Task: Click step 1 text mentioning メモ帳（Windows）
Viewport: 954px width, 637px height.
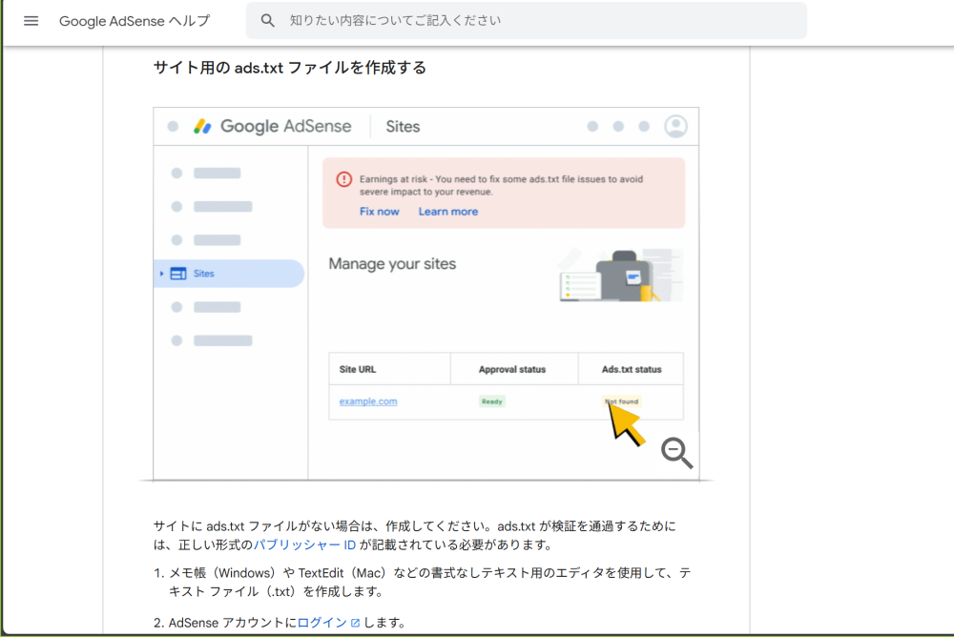Action: (x=429, y=583)
